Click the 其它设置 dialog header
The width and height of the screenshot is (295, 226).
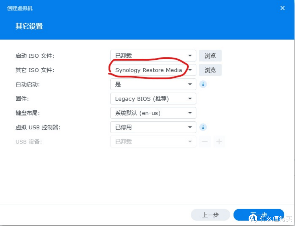(x=28, y=26)
